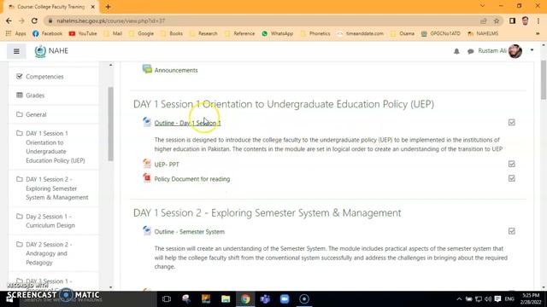Open Policy Document for reading

(192, 179)
